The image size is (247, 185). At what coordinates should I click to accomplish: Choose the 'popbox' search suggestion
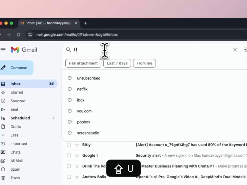84,122
